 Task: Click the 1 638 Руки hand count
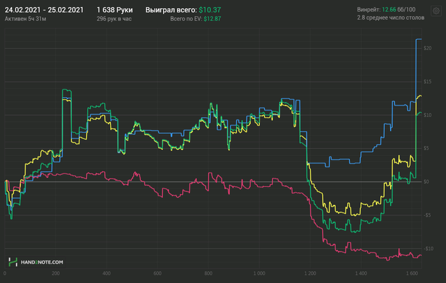coord(115,10)
